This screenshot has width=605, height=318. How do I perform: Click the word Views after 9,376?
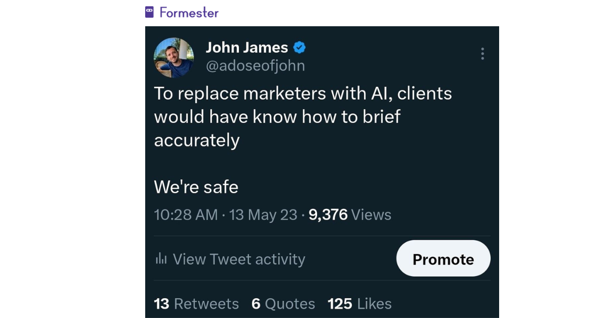tap(371, 215)
